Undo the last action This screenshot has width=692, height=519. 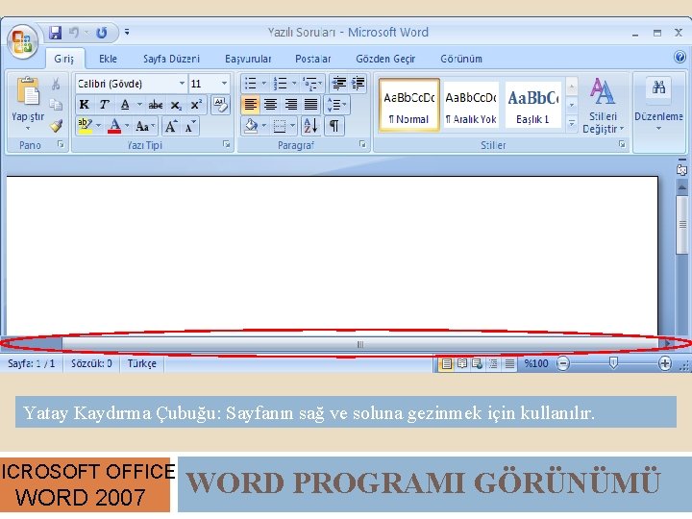pyautogui.click(x=74, y=33)
